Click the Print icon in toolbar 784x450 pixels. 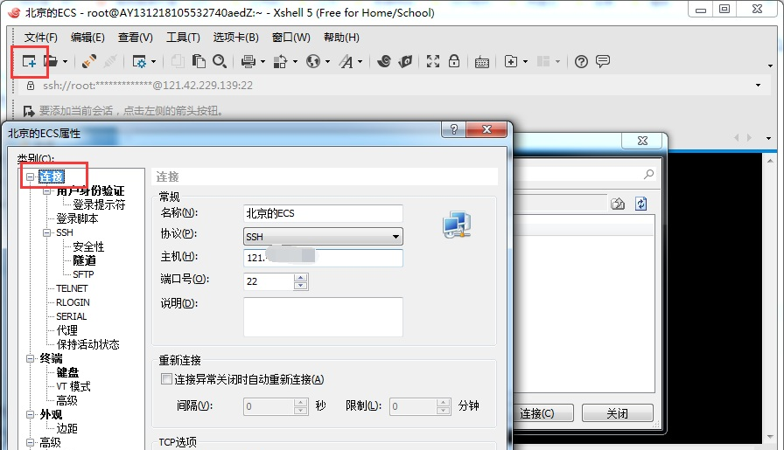pyautogui.click(x=248, y=61)
